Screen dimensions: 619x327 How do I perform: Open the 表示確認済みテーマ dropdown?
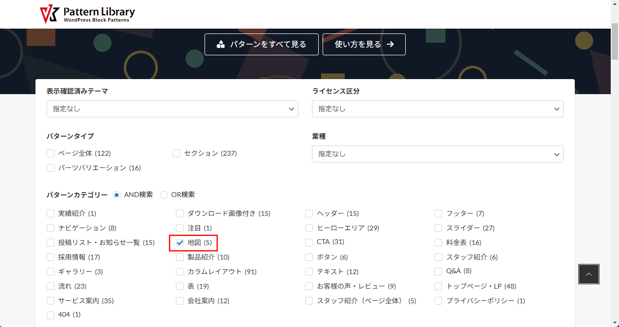pyautogui.click(x=172, y=109)
